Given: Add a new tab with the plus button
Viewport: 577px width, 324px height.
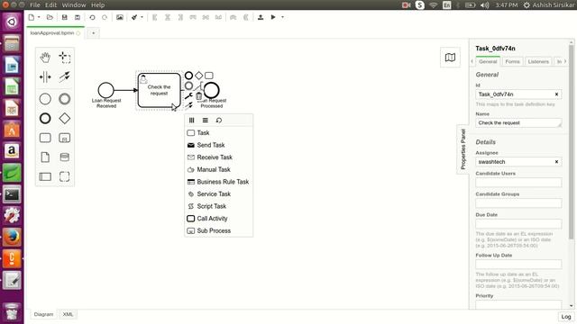Looking at the screenshot, I should tap(94, 33).
